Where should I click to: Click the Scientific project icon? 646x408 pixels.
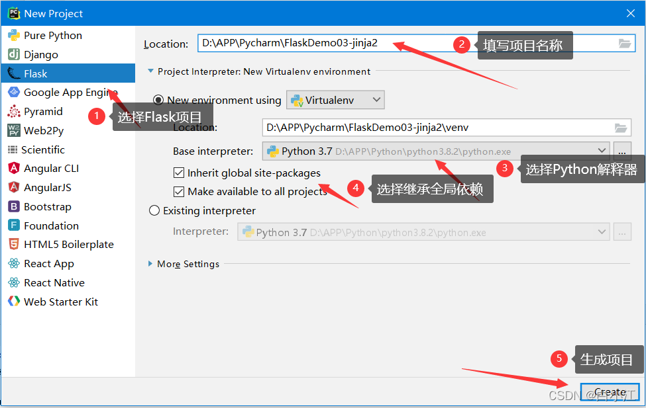tap(13, 149)
